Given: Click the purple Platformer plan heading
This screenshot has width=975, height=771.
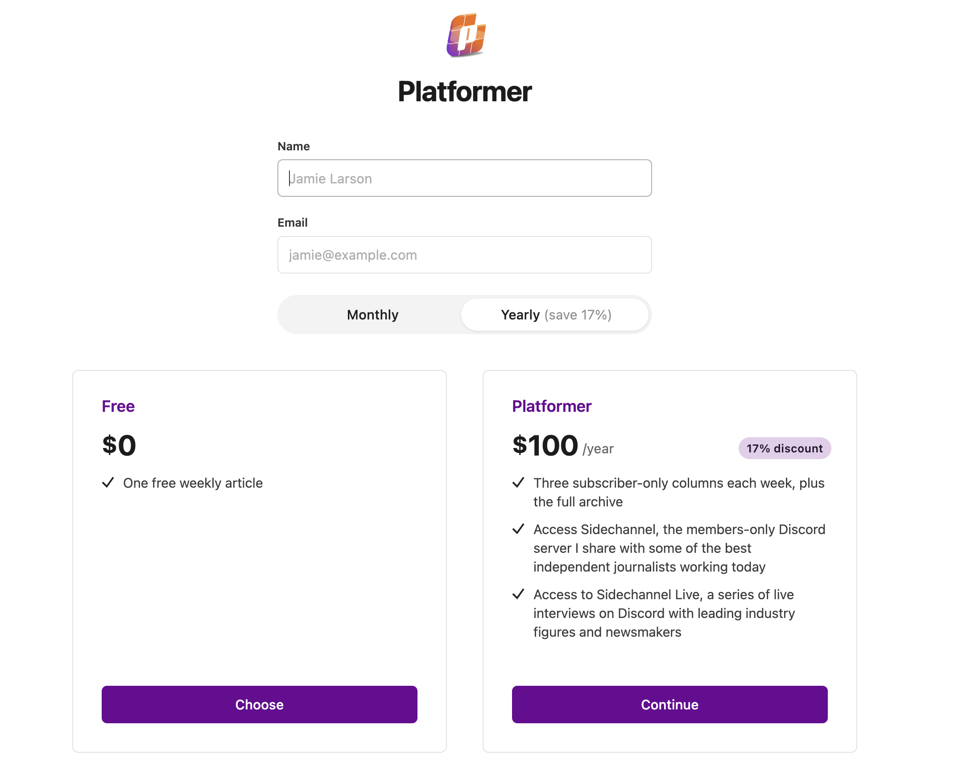Looking at the screenshot, I should (551, 406).
